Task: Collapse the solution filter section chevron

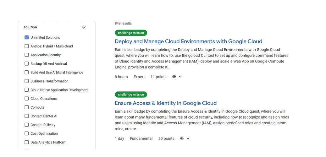Action: tap(83, 27)
